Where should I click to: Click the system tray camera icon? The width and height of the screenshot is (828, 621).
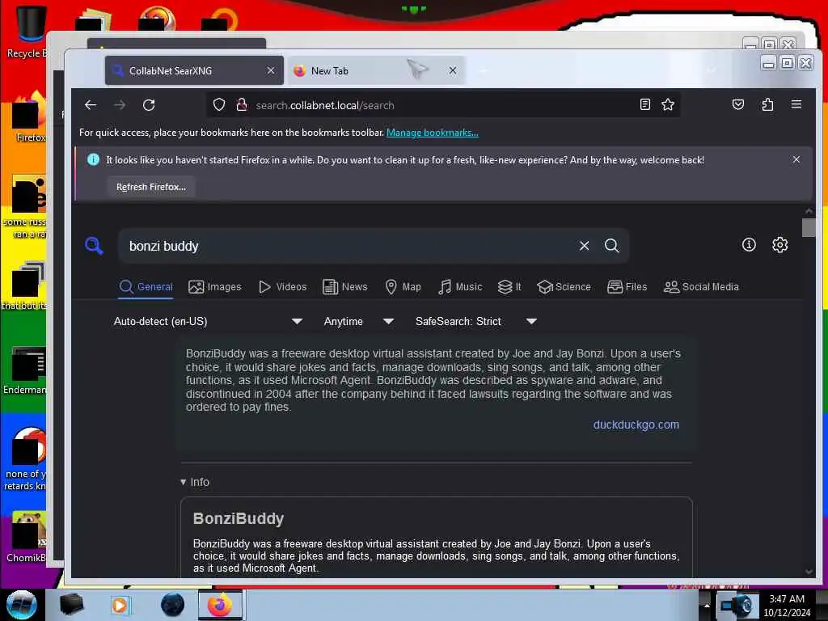736,605
